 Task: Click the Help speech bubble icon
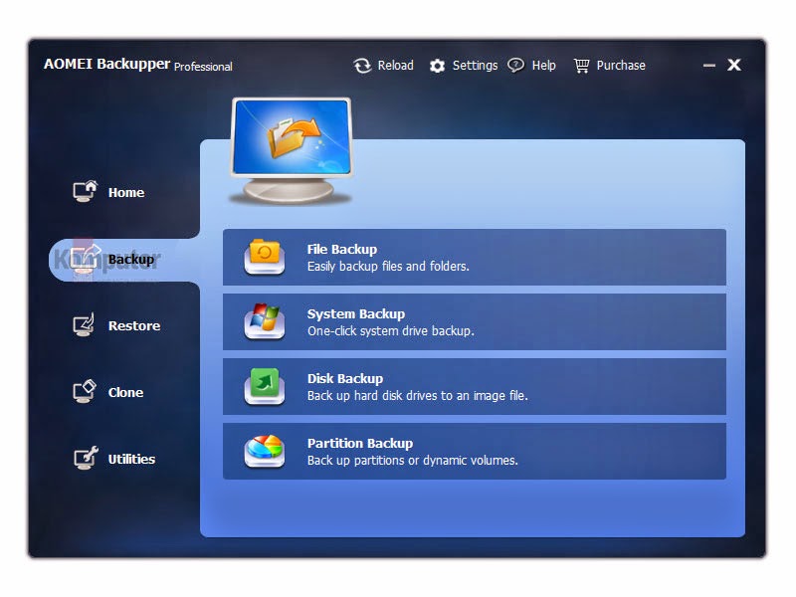(x=514, y=65)
